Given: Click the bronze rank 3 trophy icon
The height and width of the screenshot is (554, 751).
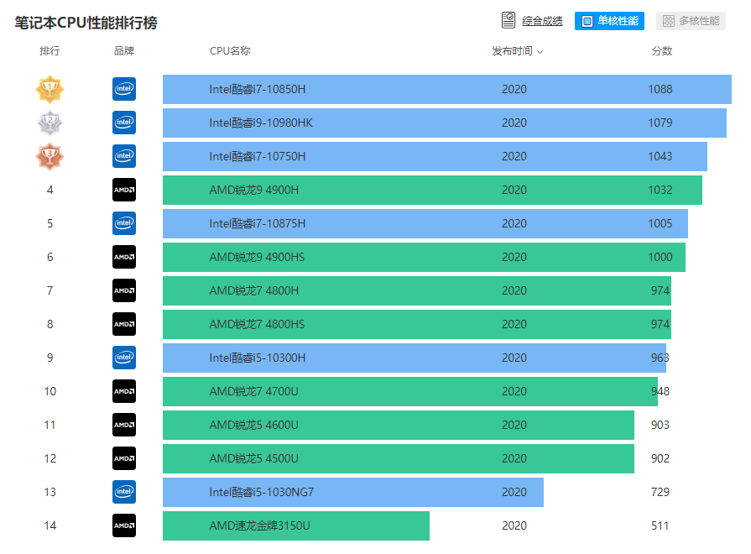Looking at the screenshot, I should pyautogui.click(x=50, y=156).
